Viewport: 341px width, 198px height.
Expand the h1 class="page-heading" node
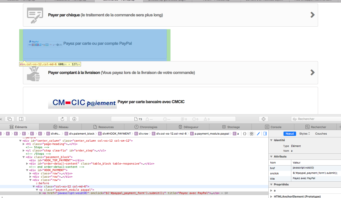24,144
